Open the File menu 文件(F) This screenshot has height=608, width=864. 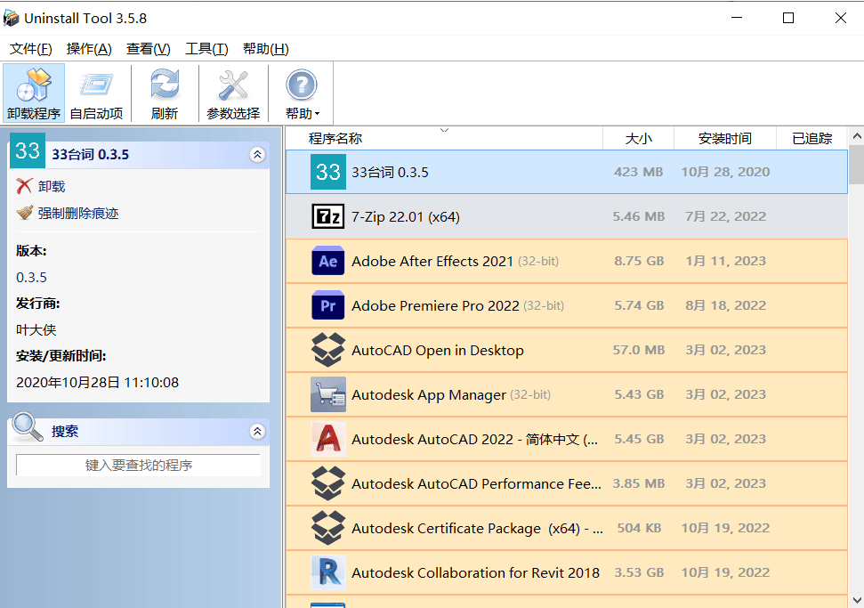click(31, 49)
